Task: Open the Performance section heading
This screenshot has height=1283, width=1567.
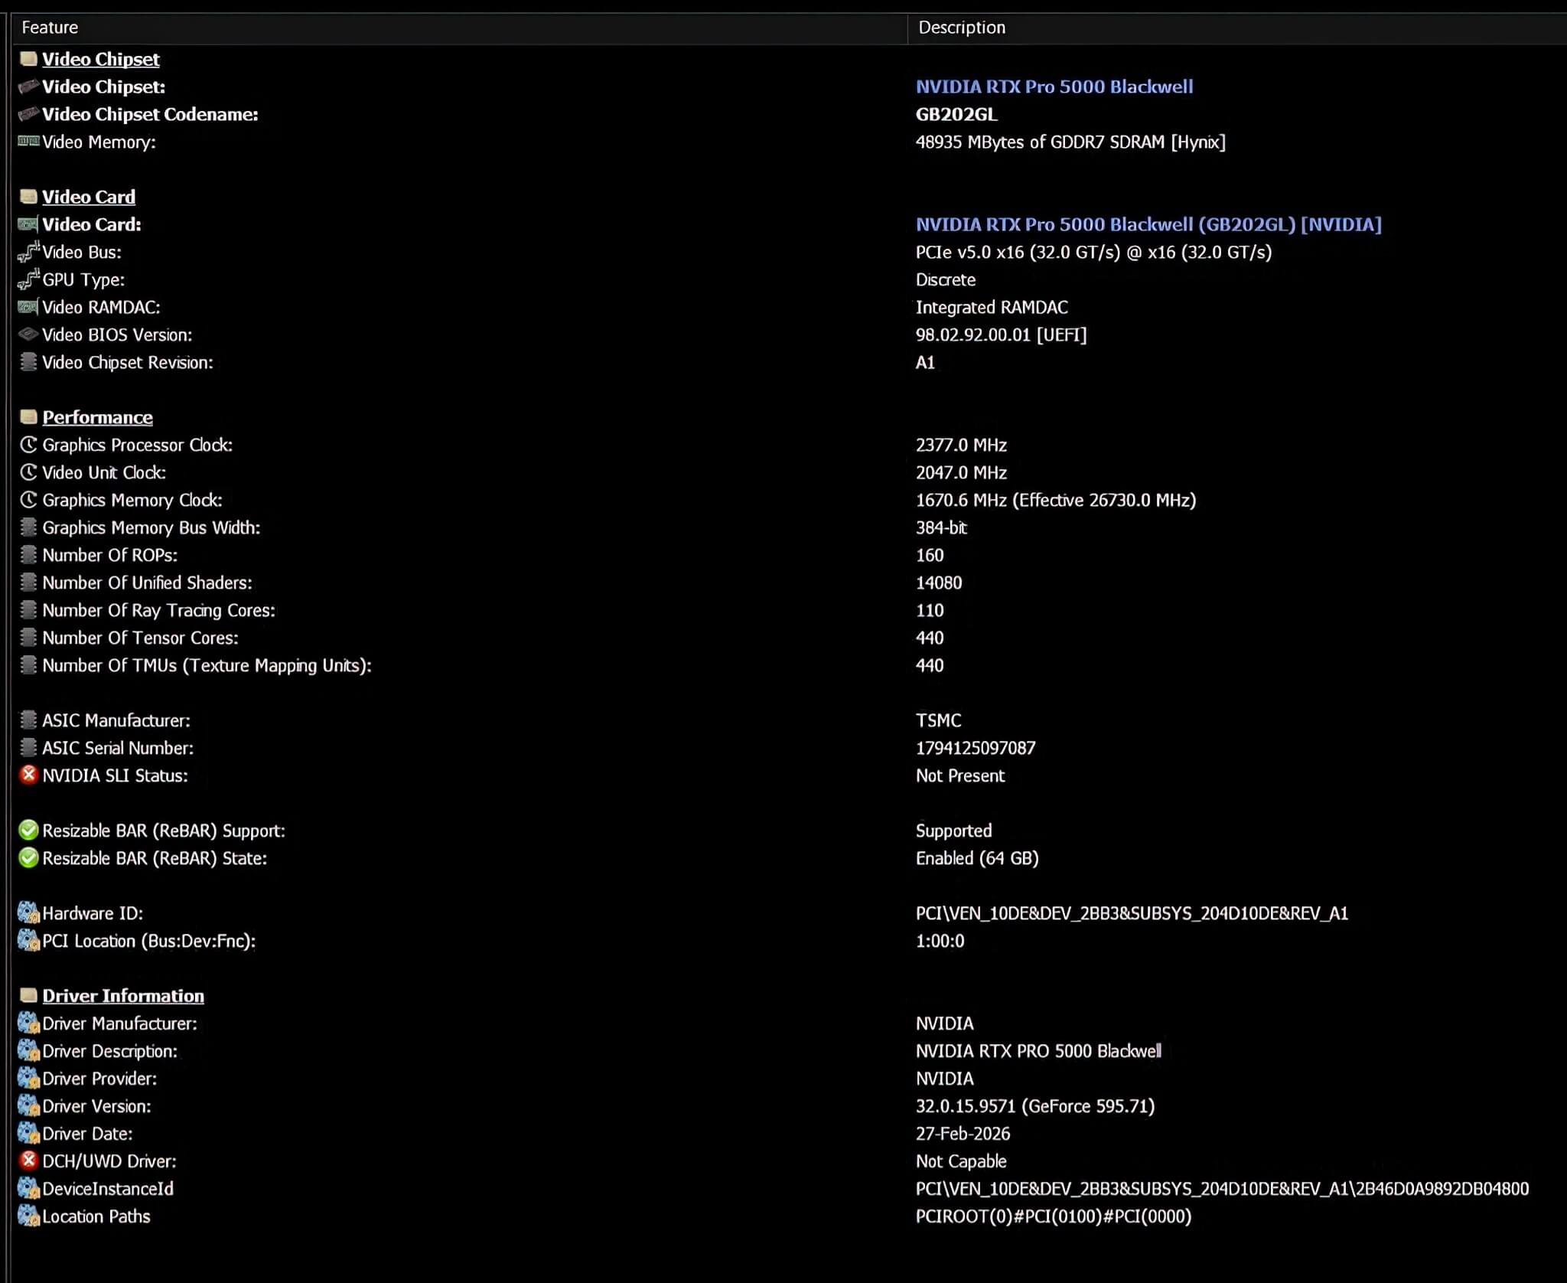Action: (x=97, y=417)
